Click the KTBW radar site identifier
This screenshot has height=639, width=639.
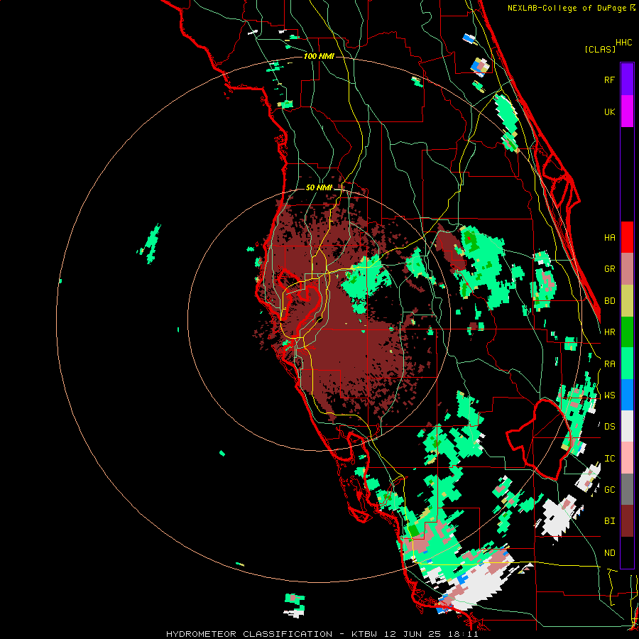point(364,634)
